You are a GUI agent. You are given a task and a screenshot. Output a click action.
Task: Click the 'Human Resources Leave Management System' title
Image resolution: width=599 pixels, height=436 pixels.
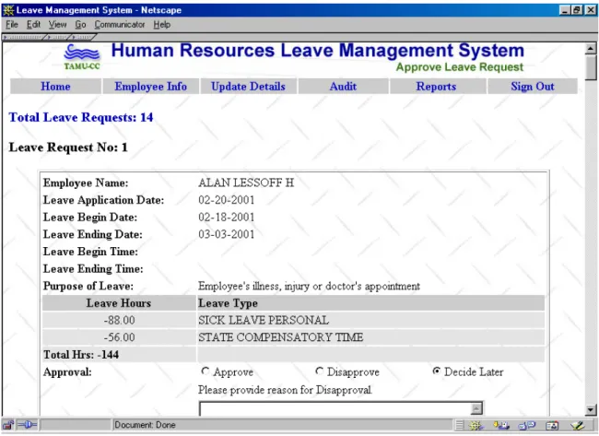(317, 51)
